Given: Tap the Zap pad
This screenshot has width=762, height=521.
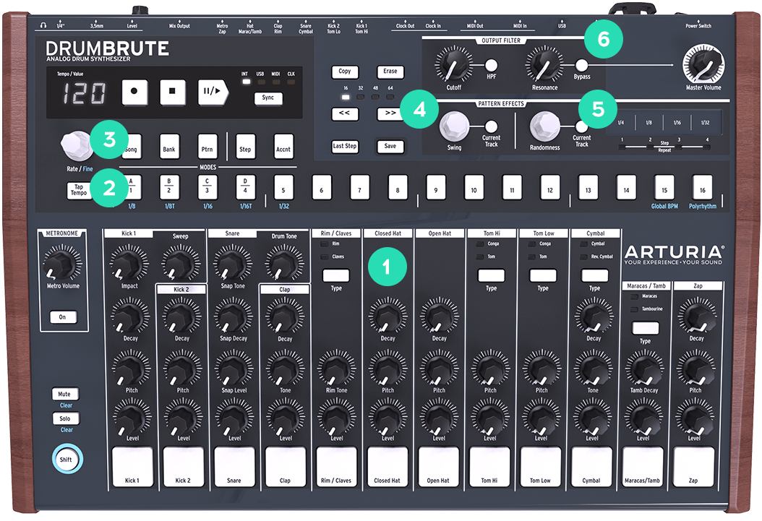Looking at the screenshot, I should tap(693, 467).
